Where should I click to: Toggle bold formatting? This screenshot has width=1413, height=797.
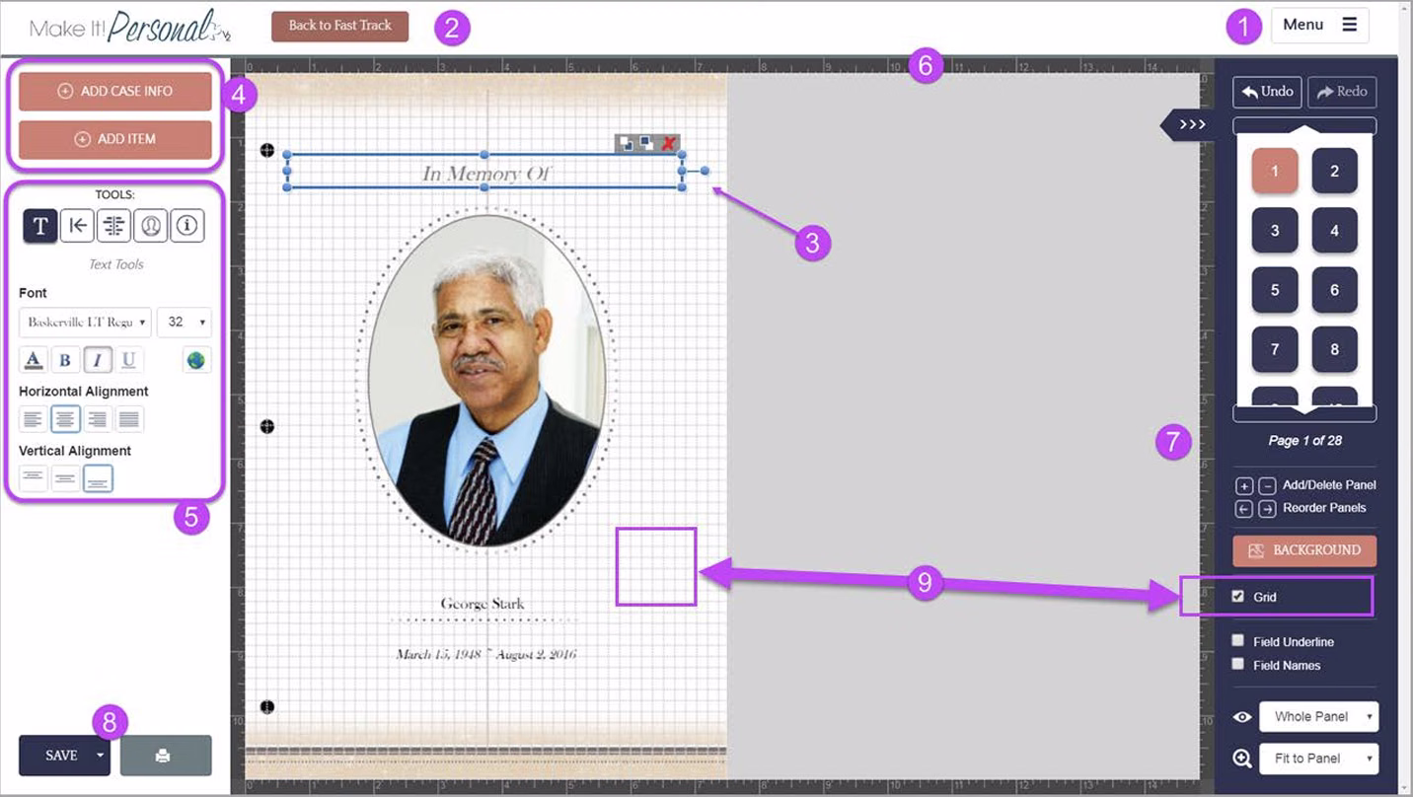coord(65,360)
